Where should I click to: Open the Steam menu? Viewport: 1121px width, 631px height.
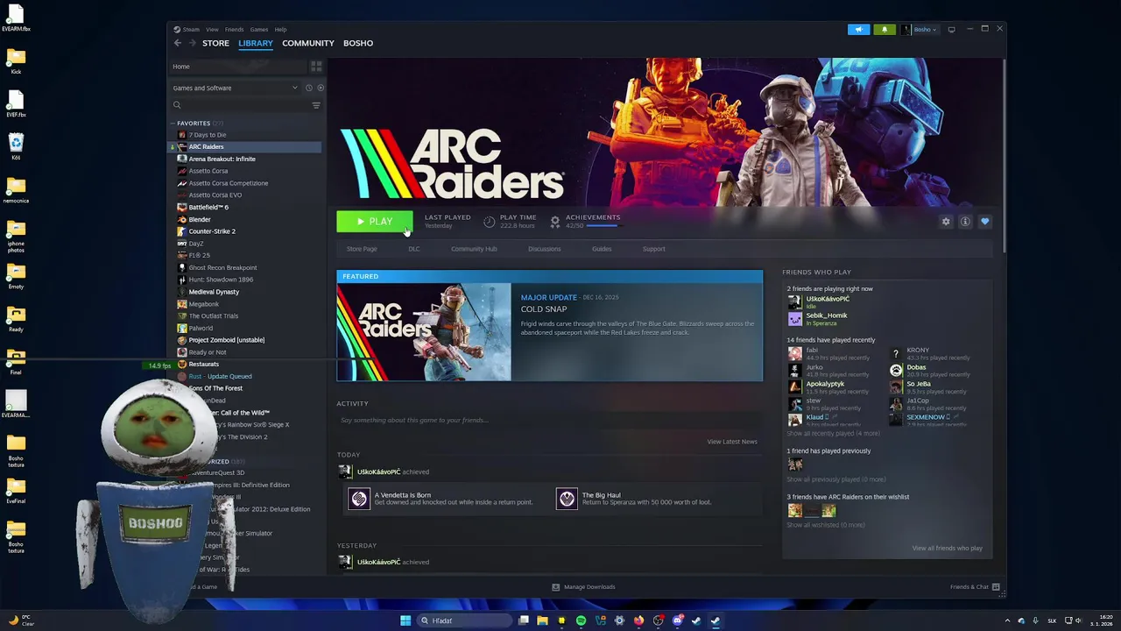click(187, 29)
